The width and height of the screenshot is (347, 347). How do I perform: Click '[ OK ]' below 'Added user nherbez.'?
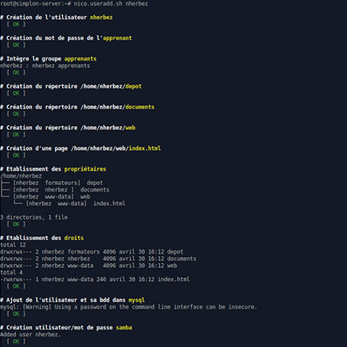point(16,341)
